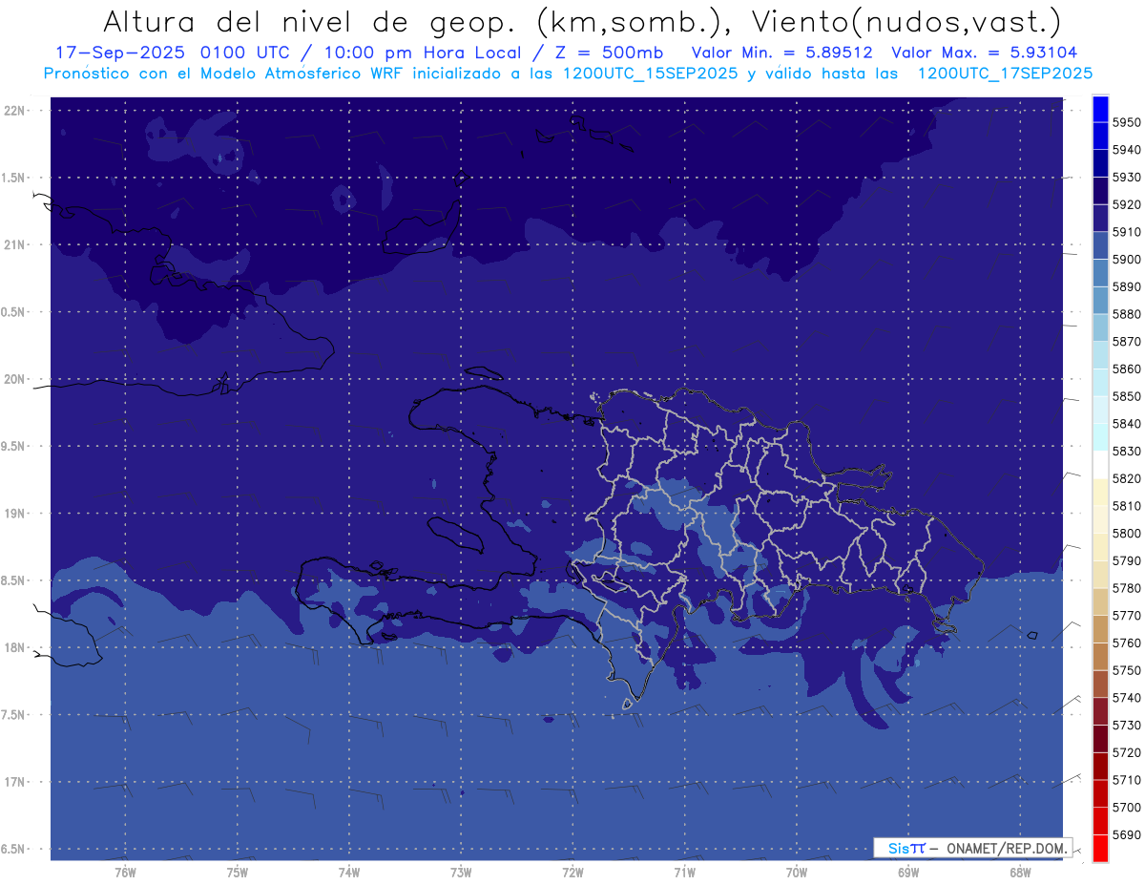
Task: Pick the dark maroon swatch between 5730 and 5720
Action: [1100, 738]
